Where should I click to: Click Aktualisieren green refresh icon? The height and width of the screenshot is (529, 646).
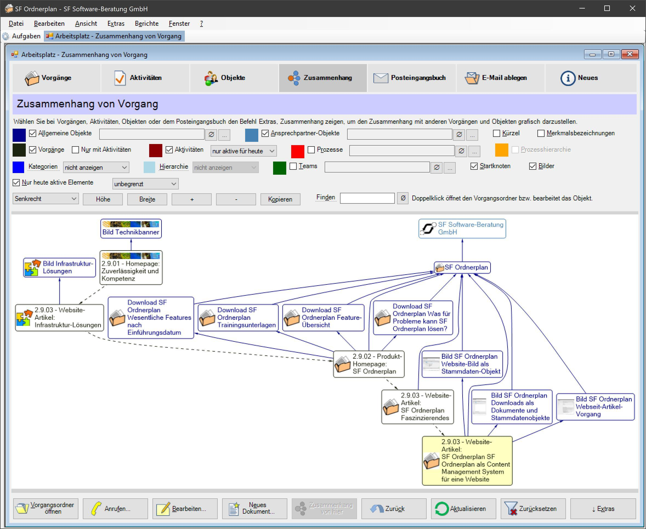point(441,509)
